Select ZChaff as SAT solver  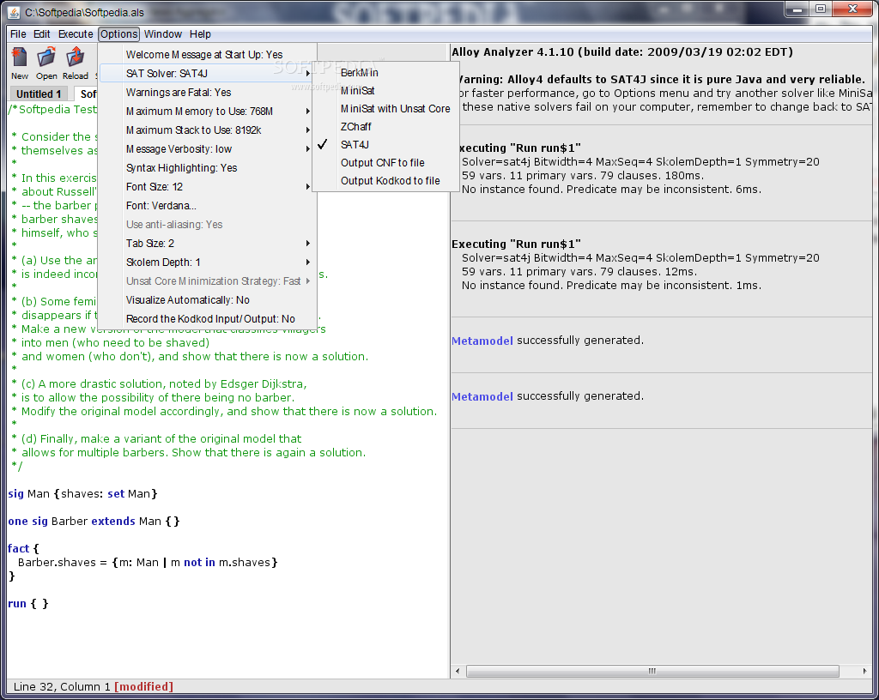point(385,127)
